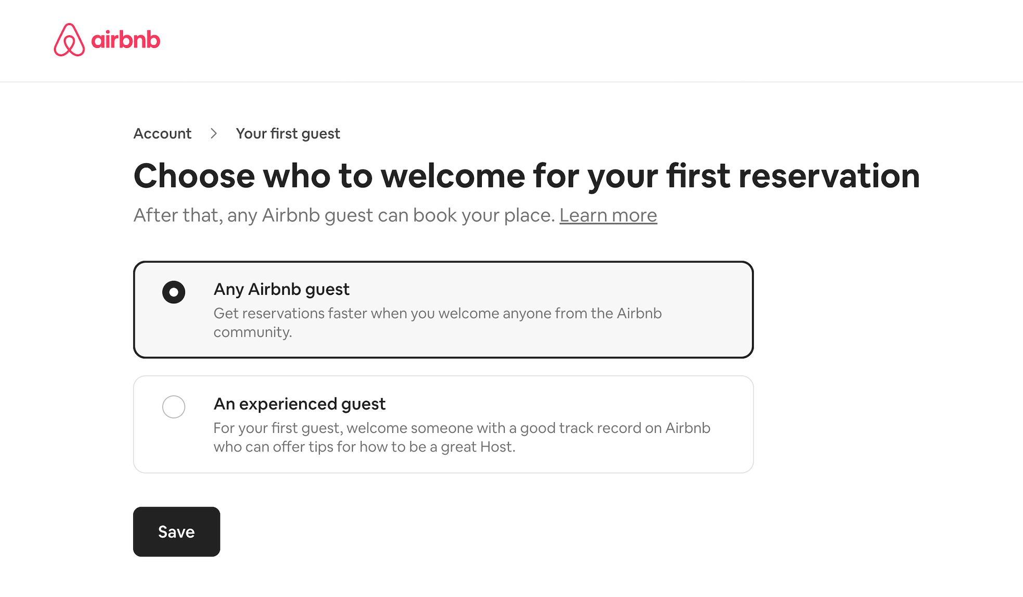Click the chevron in the breadcrumb

coord(213,134)
